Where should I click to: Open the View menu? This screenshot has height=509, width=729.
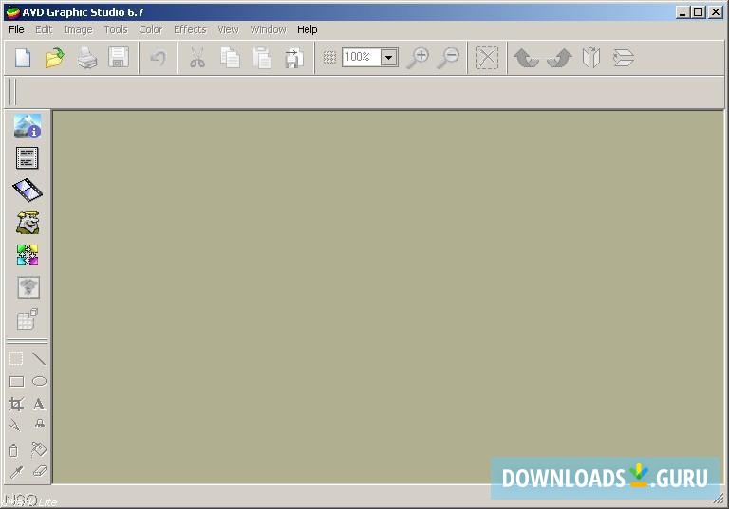pos(228,29)
